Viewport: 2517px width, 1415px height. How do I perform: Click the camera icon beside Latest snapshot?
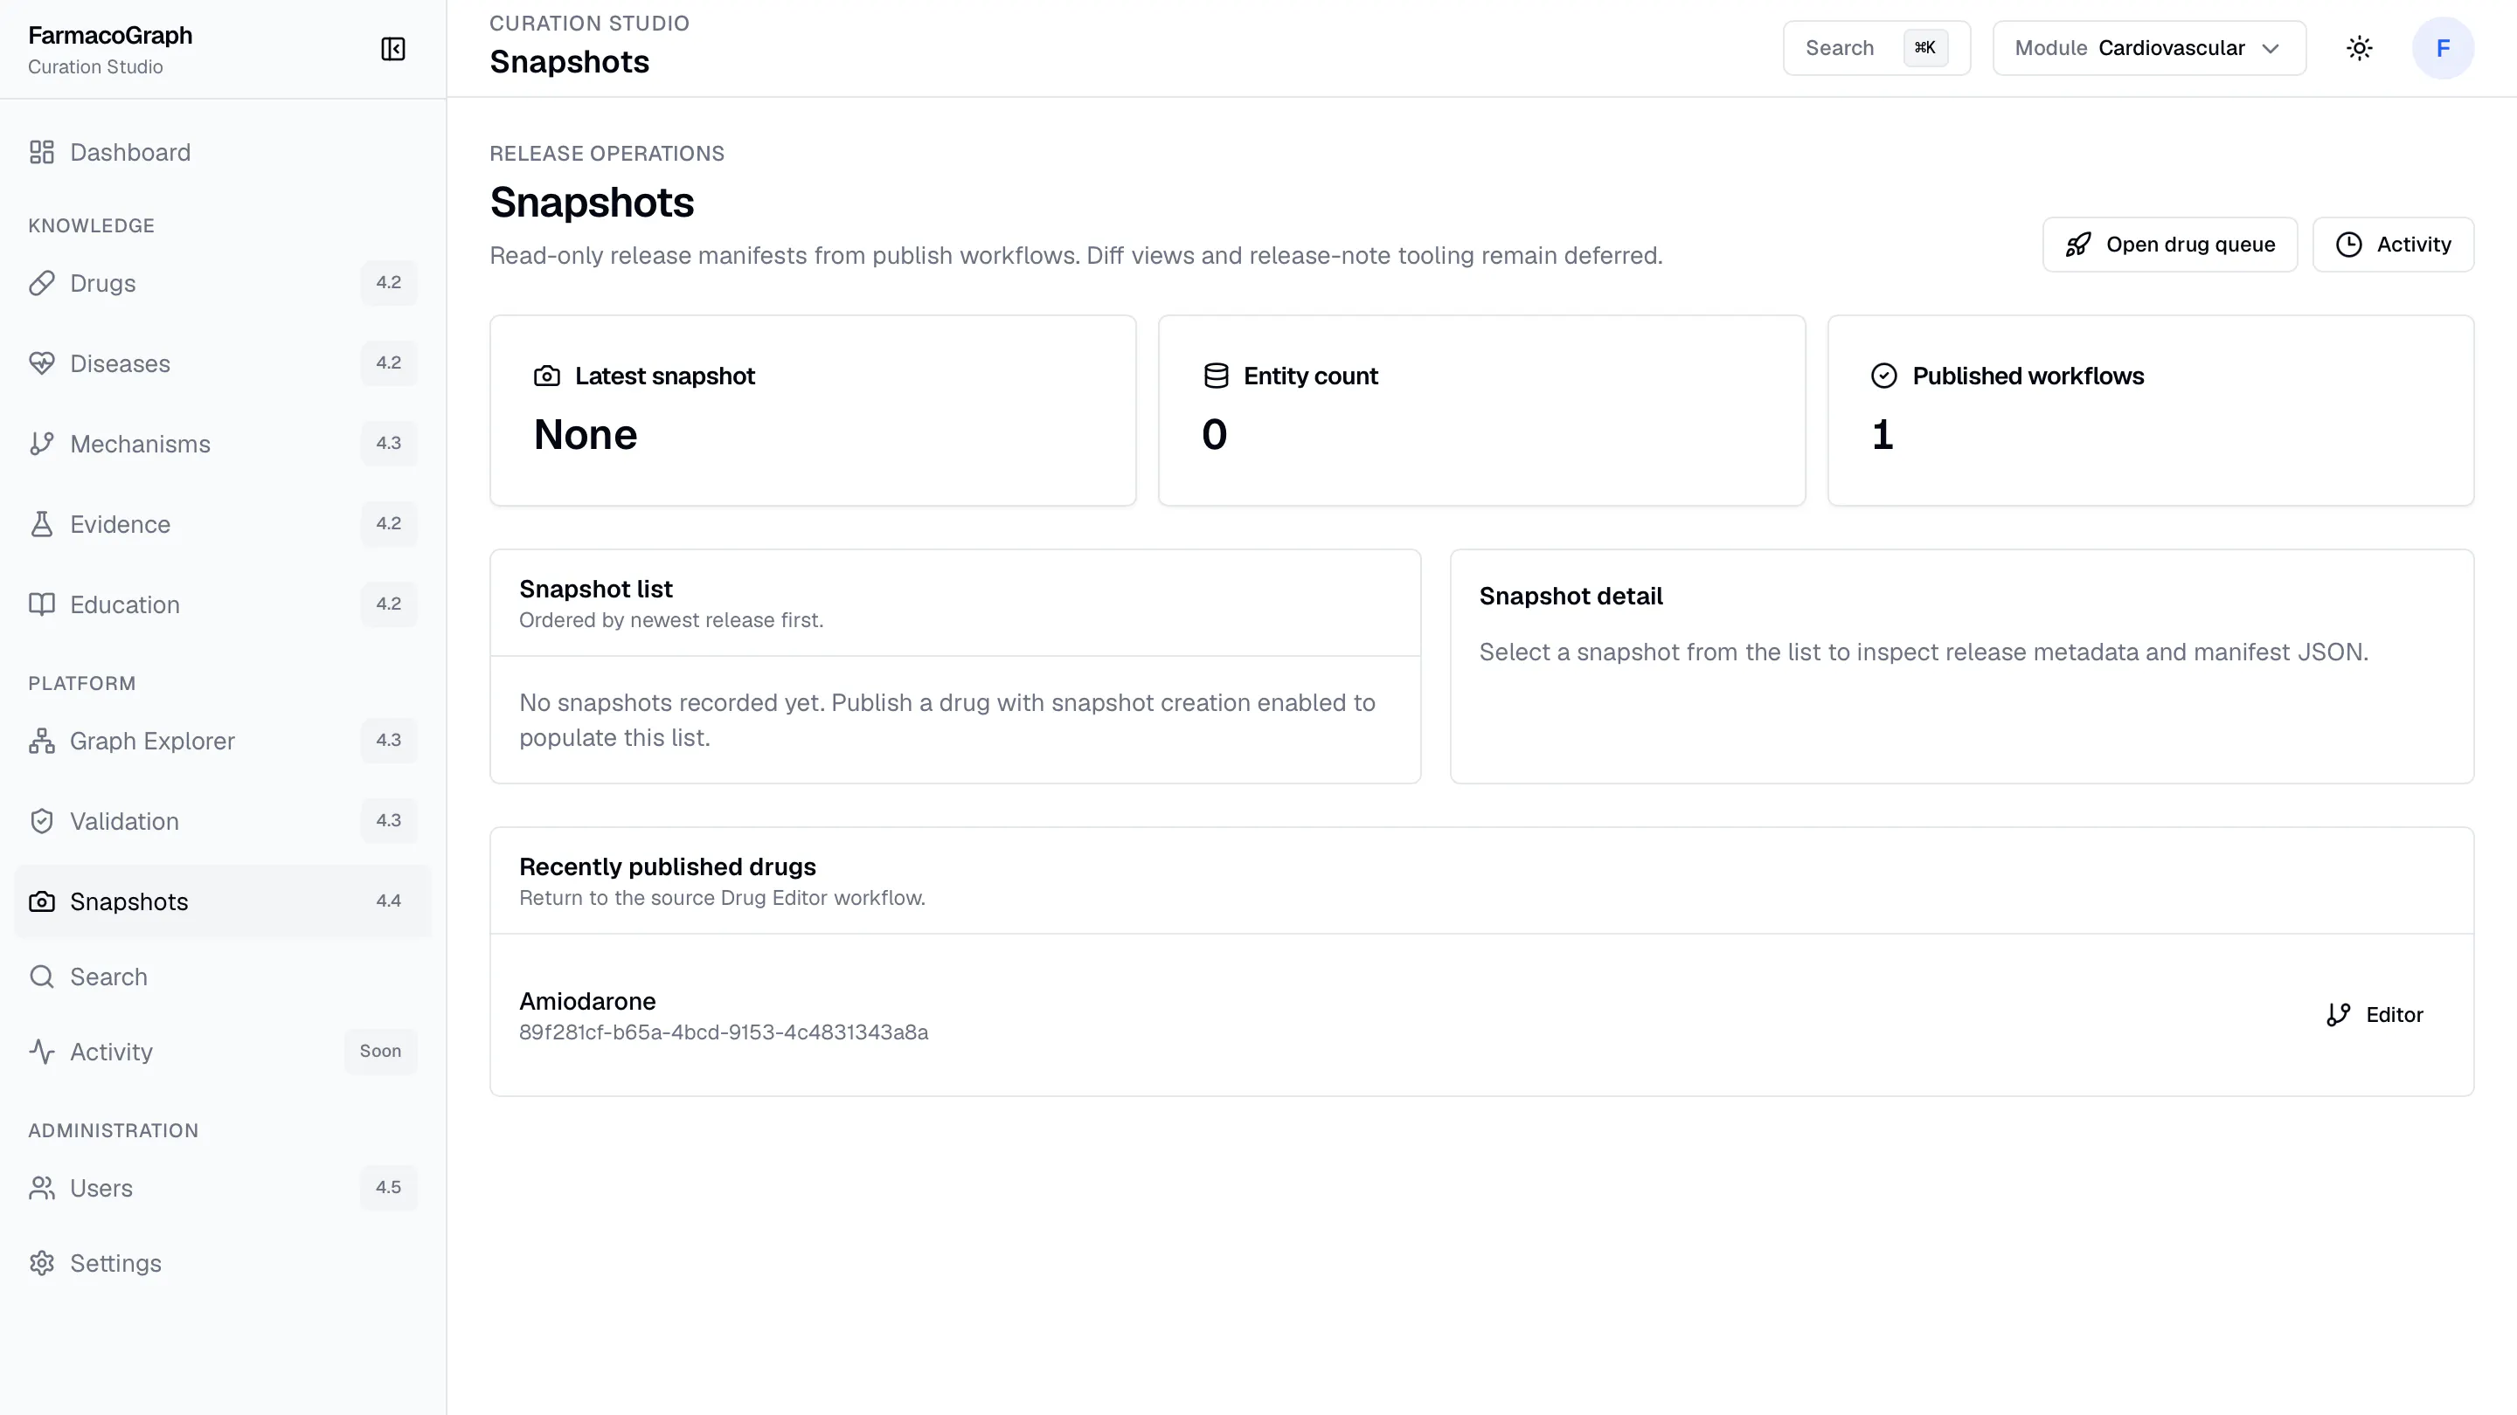pos(547,376)
